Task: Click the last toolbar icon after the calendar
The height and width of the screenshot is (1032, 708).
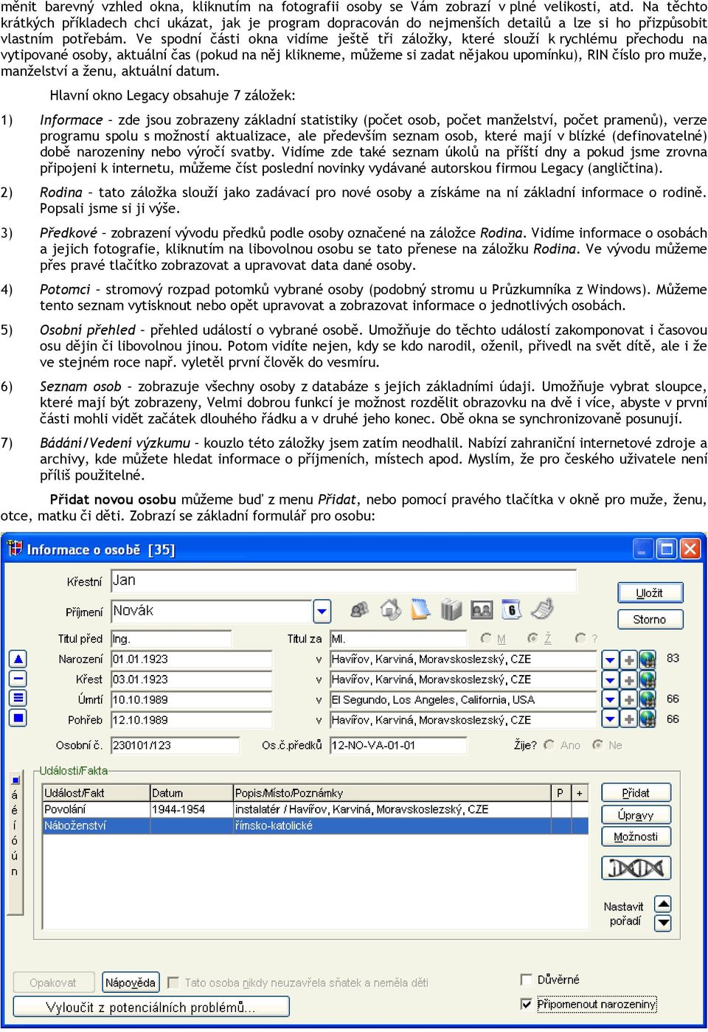Action: pos(542,609)
